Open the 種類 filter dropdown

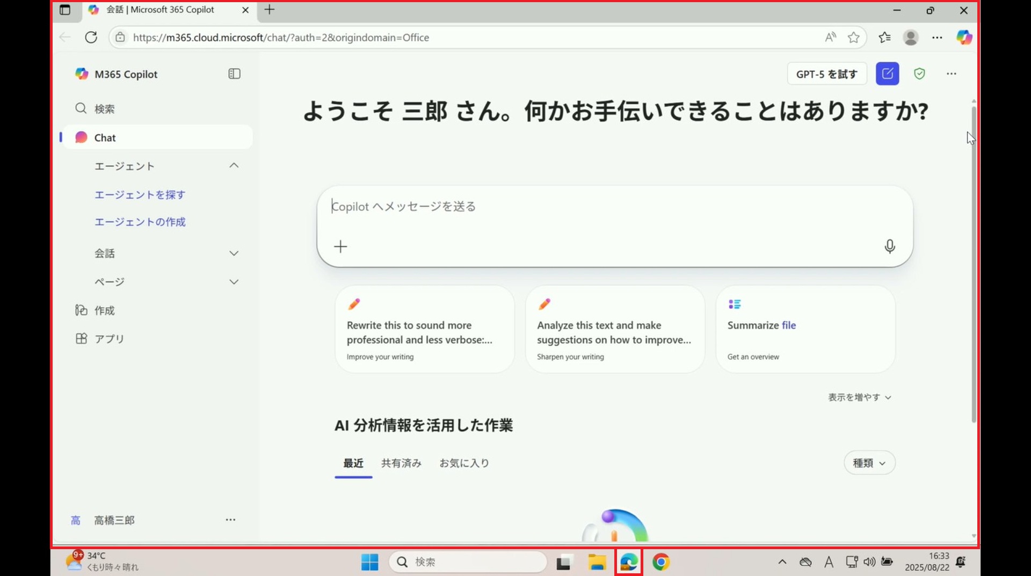(869, 463)
